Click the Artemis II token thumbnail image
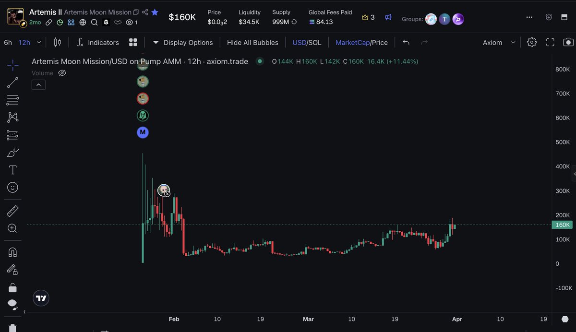Image resolution: width=576 pixels, height=332 pixels. (x=16, y=17)
